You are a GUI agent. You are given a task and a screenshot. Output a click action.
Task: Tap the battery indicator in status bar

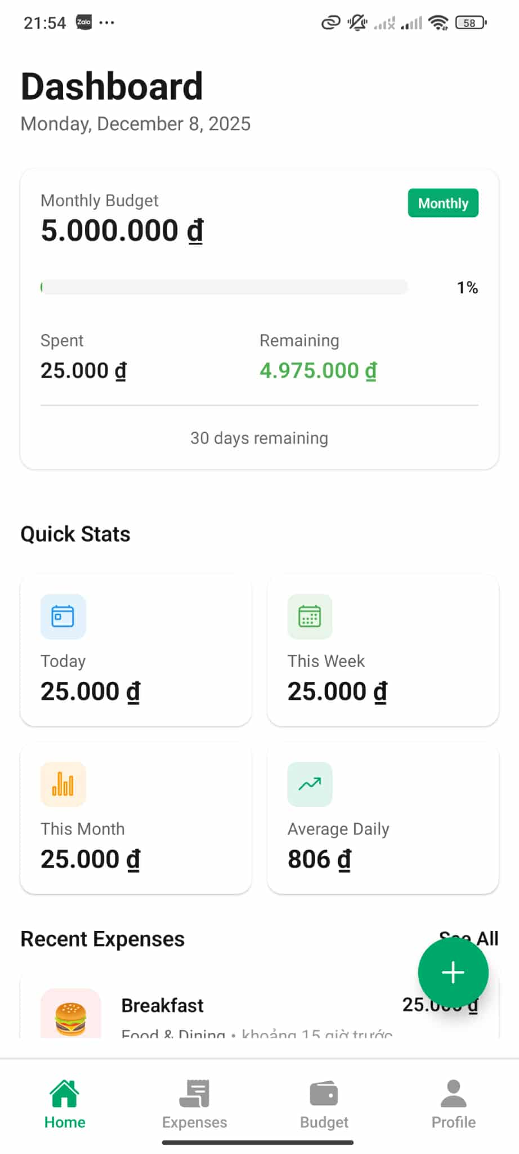[x=470, y=23]
